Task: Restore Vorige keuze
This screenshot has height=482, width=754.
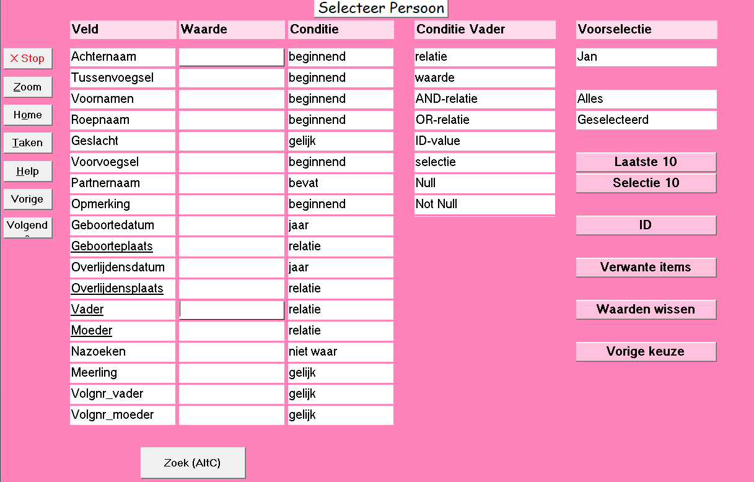Action: pos(646,351)
